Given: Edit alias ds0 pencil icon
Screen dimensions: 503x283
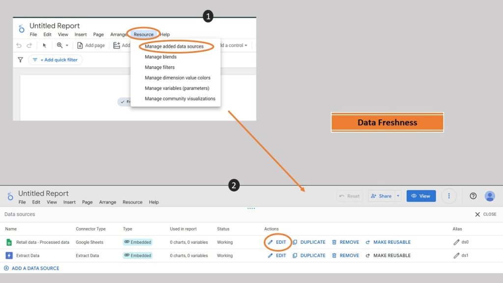Looking at the screenshot, I should [x=456, y=242].
